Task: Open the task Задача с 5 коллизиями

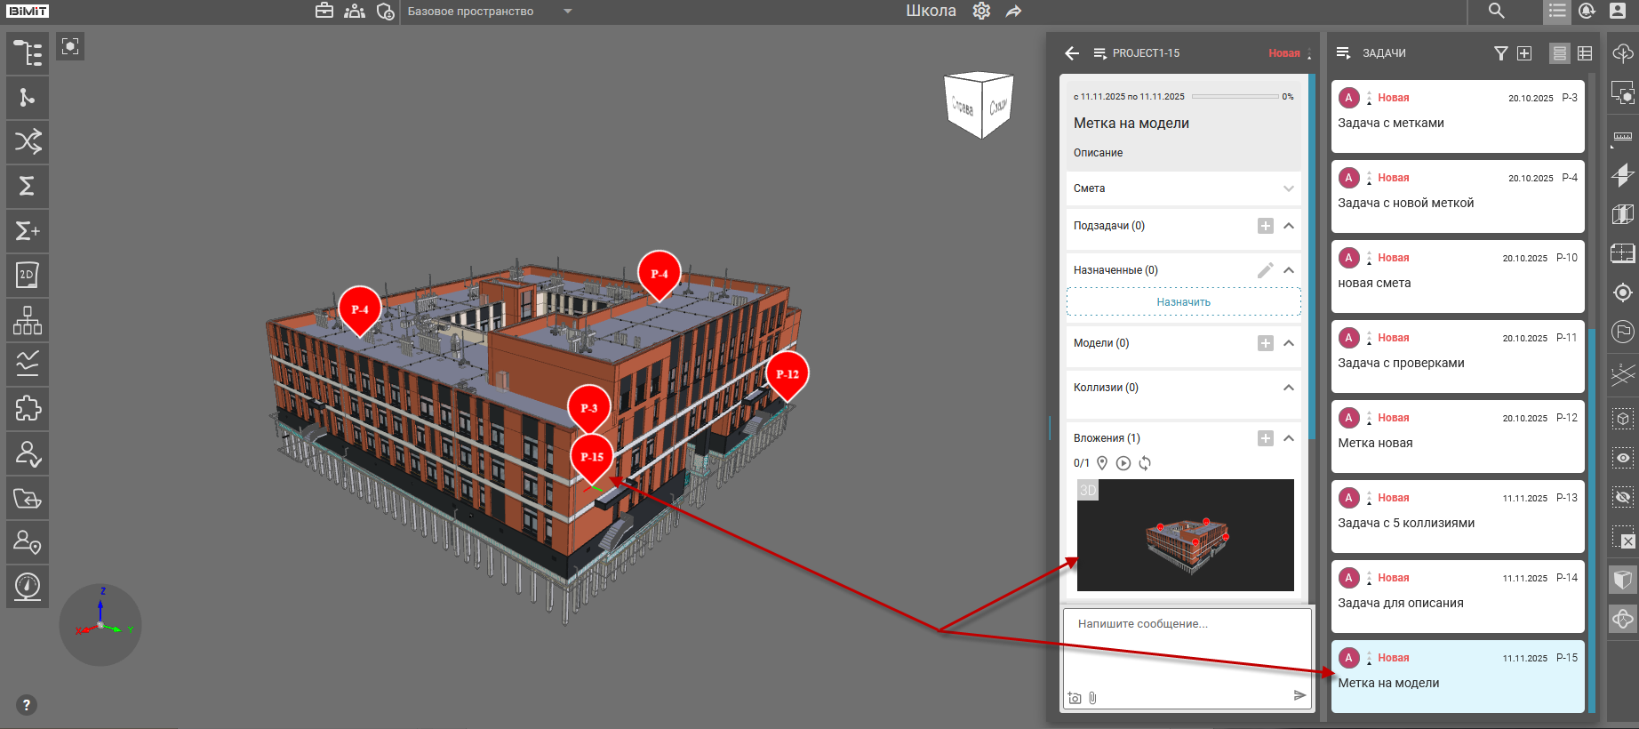Action: (1457, 517)
